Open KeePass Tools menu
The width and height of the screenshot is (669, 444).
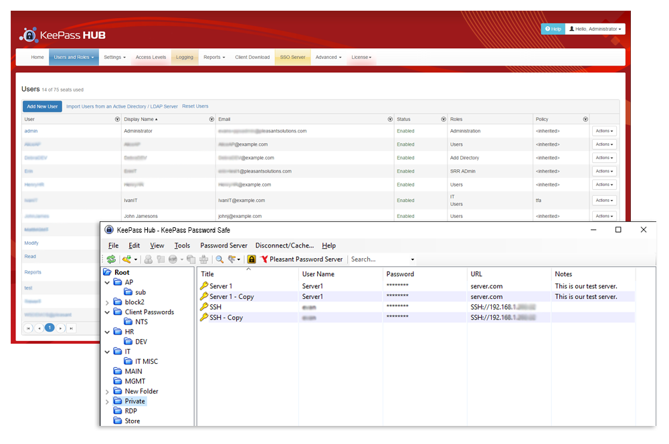(x=182, y=245)
